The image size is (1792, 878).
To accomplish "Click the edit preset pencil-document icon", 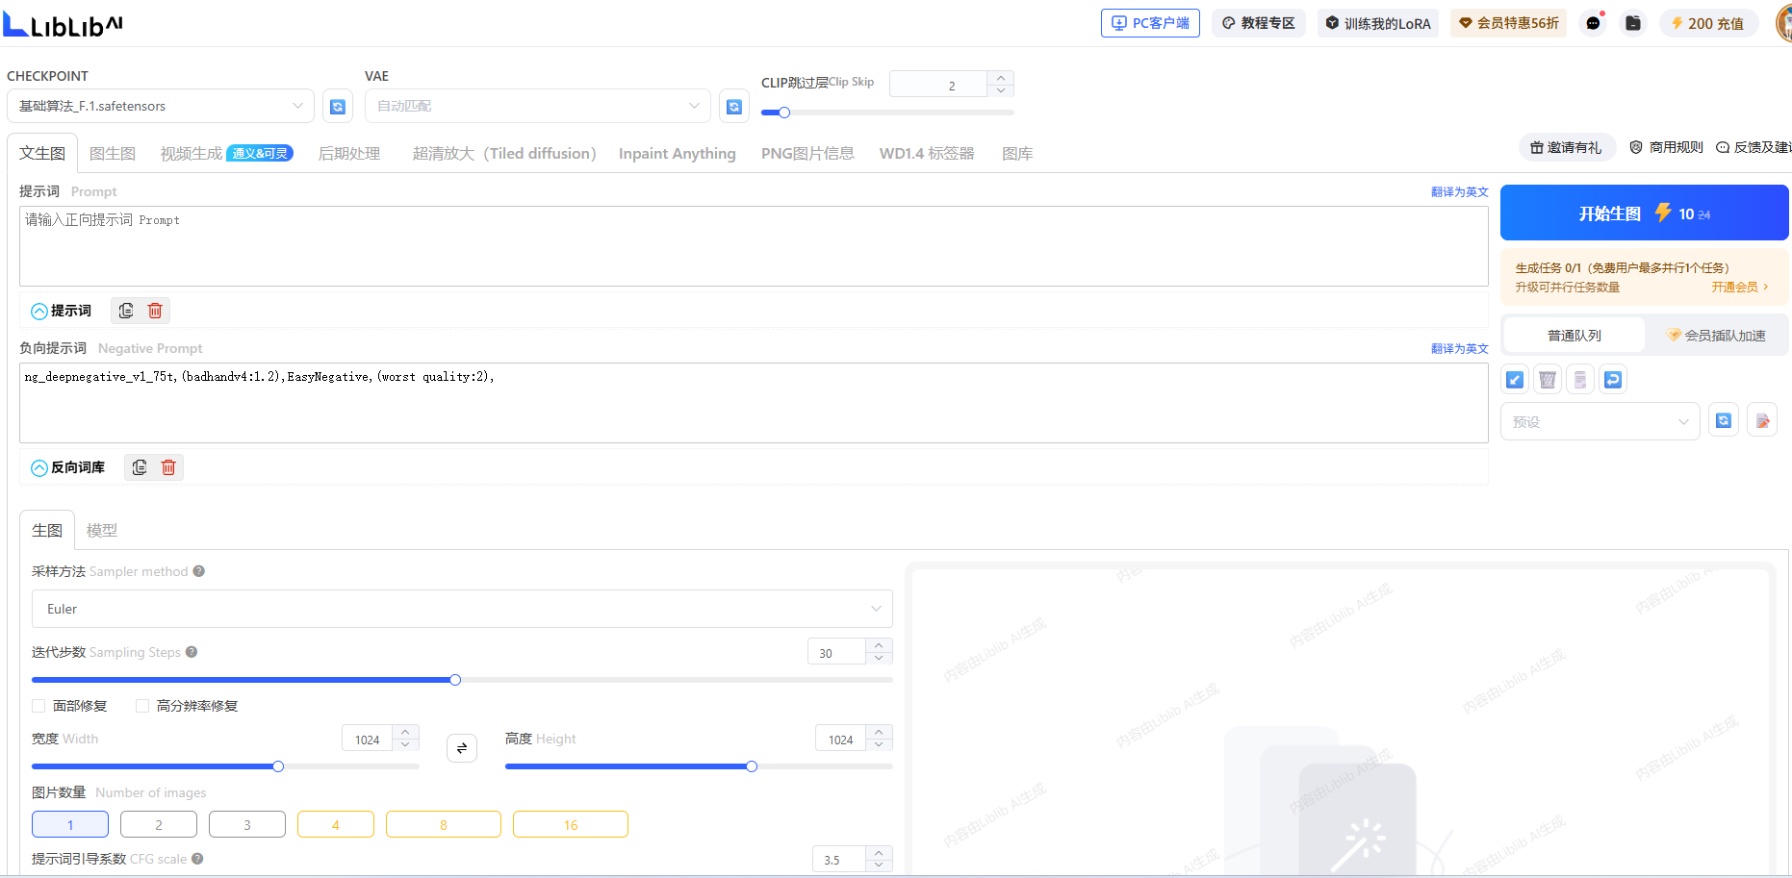I will 1762,421.
